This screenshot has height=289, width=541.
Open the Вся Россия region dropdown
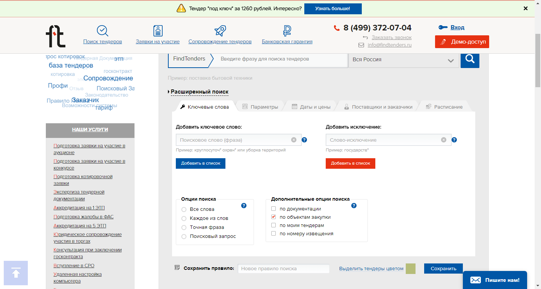click(x=404, y=60)
